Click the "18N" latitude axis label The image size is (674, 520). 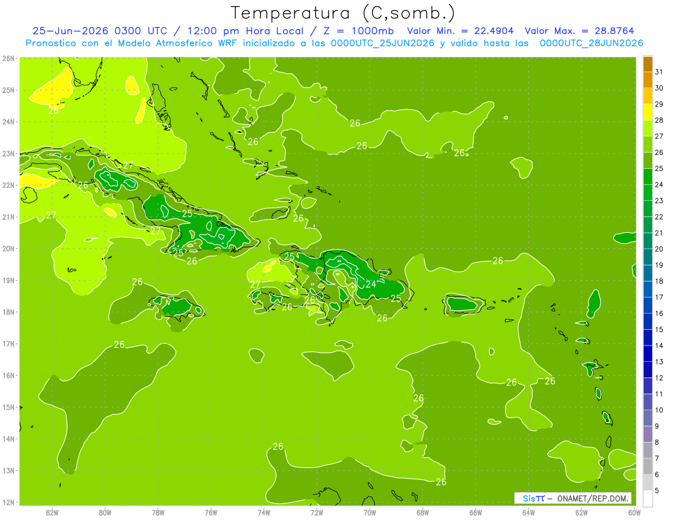[x=8, y=312]
